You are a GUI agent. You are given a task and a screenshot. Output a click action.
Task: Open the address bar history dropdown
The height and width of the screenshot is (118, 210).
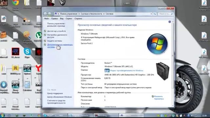[x=151, y=14]
